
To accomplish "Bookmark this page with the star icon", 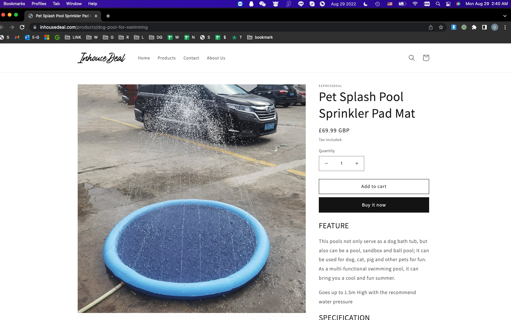I will 441,27.
